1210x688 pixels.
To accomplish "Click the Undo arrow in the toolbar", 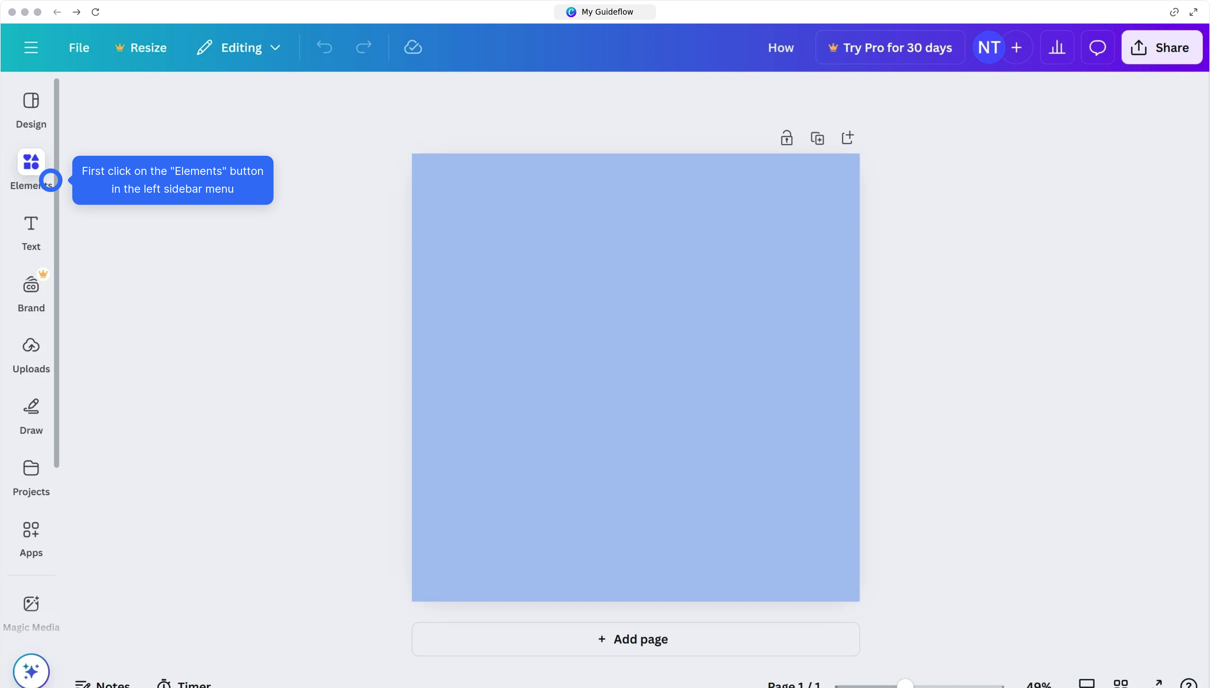I will pos(324,47).
